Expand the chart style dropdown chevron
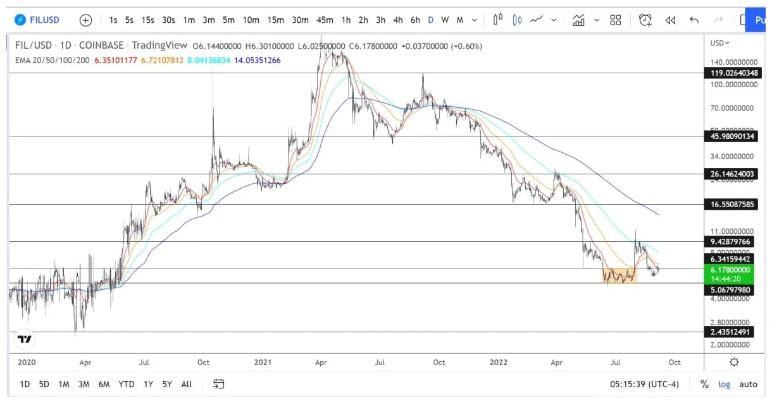The height and width of the screenshot is (403, 772). [x=554, y=20]
